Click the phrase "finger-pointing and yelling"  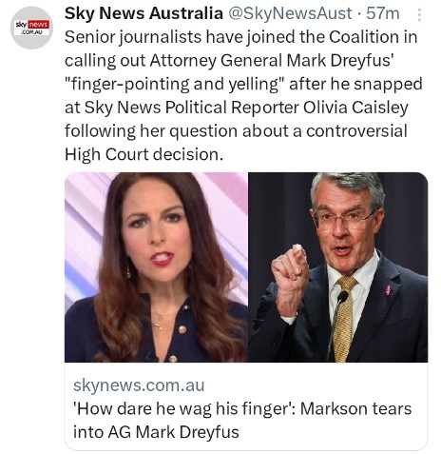(175, 84)
